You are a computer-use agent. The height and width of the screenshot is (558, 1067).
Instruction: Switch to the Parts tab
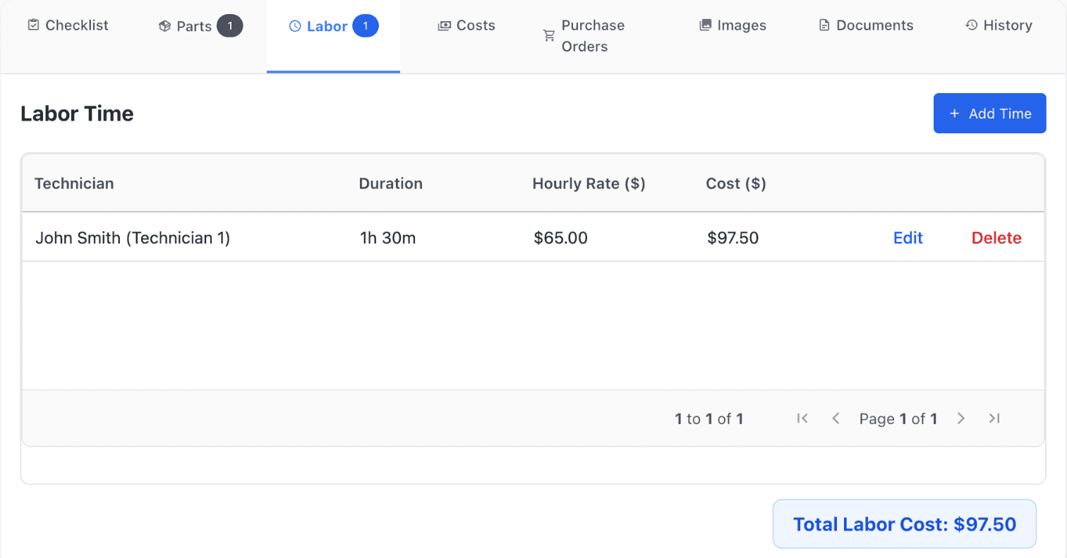(200, 27)
